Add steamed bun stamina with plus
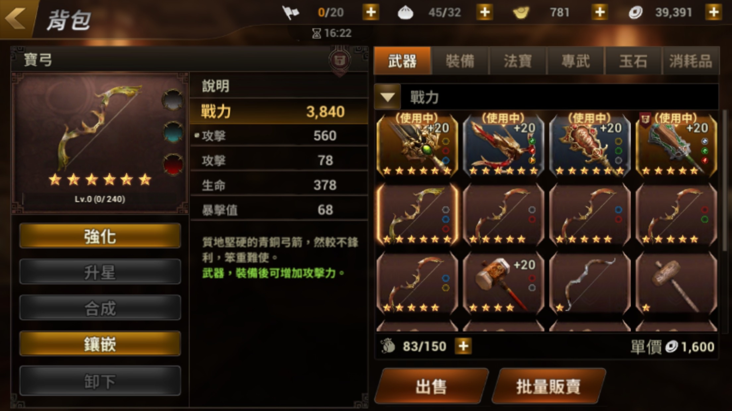Image resolution: width=732 pixels, height=411 pixels. click(485, 13)
